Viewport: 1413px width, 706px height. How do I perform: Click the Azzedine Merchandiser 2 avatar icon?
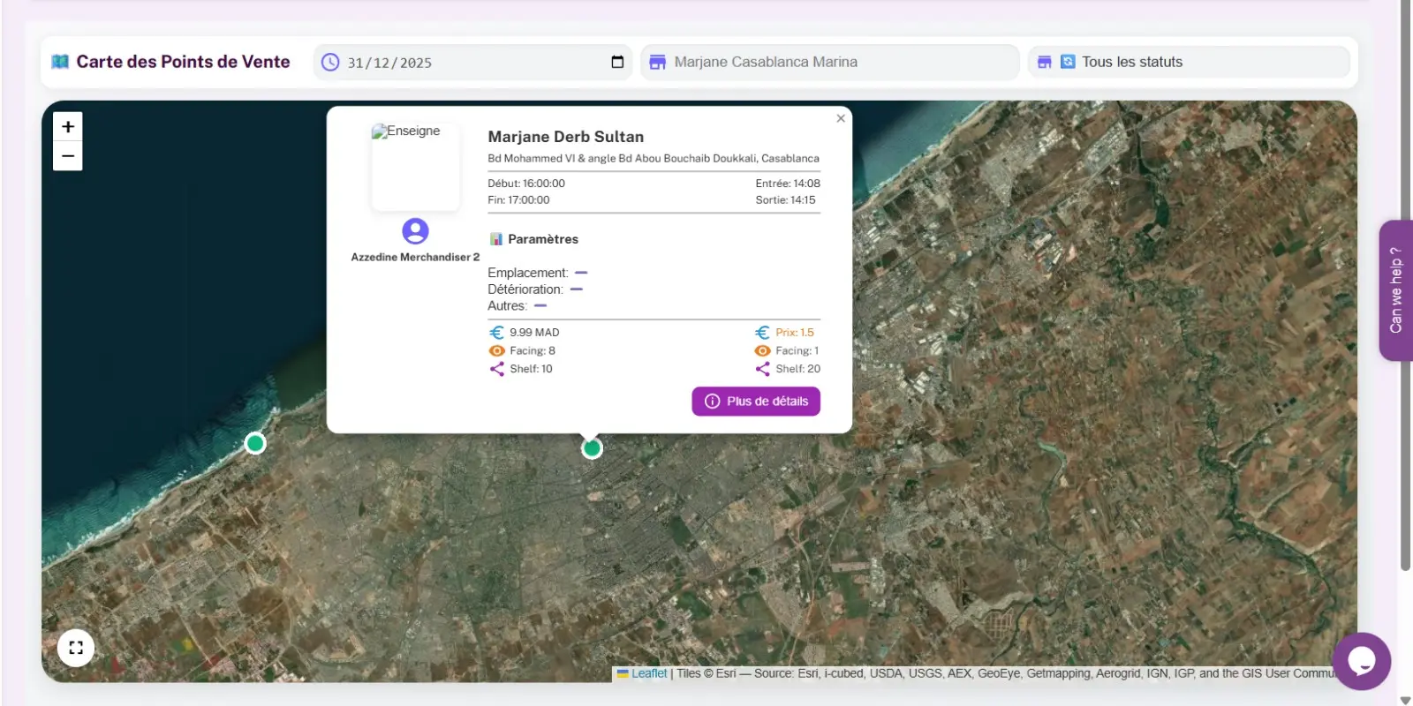(415, 231)
